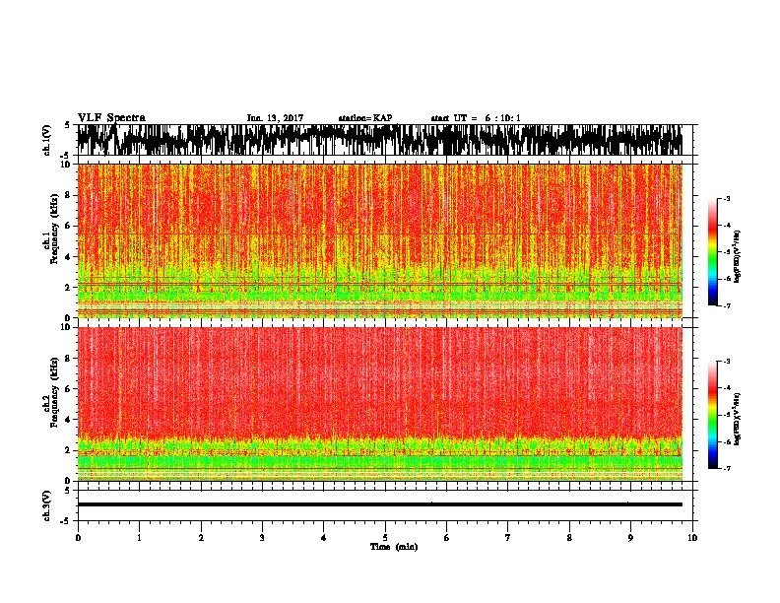Click time axis tick label 1
780x603 pixels.
click(139, 538)
